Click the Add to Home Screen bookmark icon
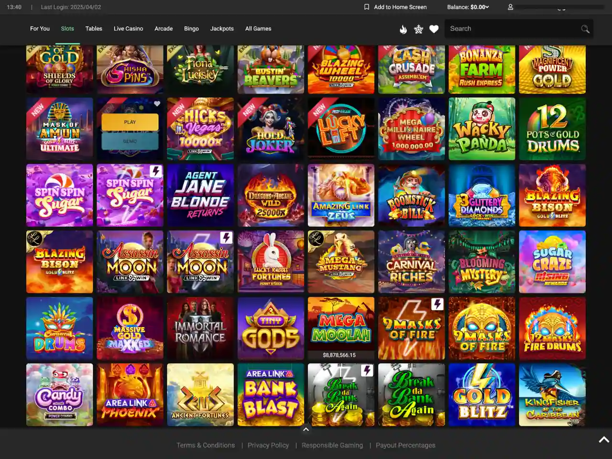 (x=367, y=7)
